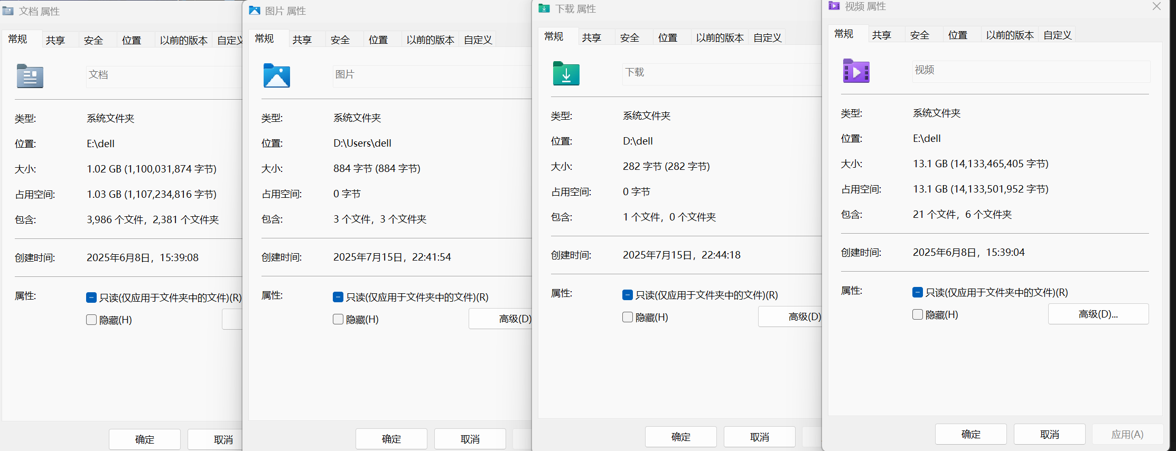The image size is (1176, 451).
Task: Toggle 隐藏(H) checkbox in 下载 属性 window
Action: click(627, 317)
